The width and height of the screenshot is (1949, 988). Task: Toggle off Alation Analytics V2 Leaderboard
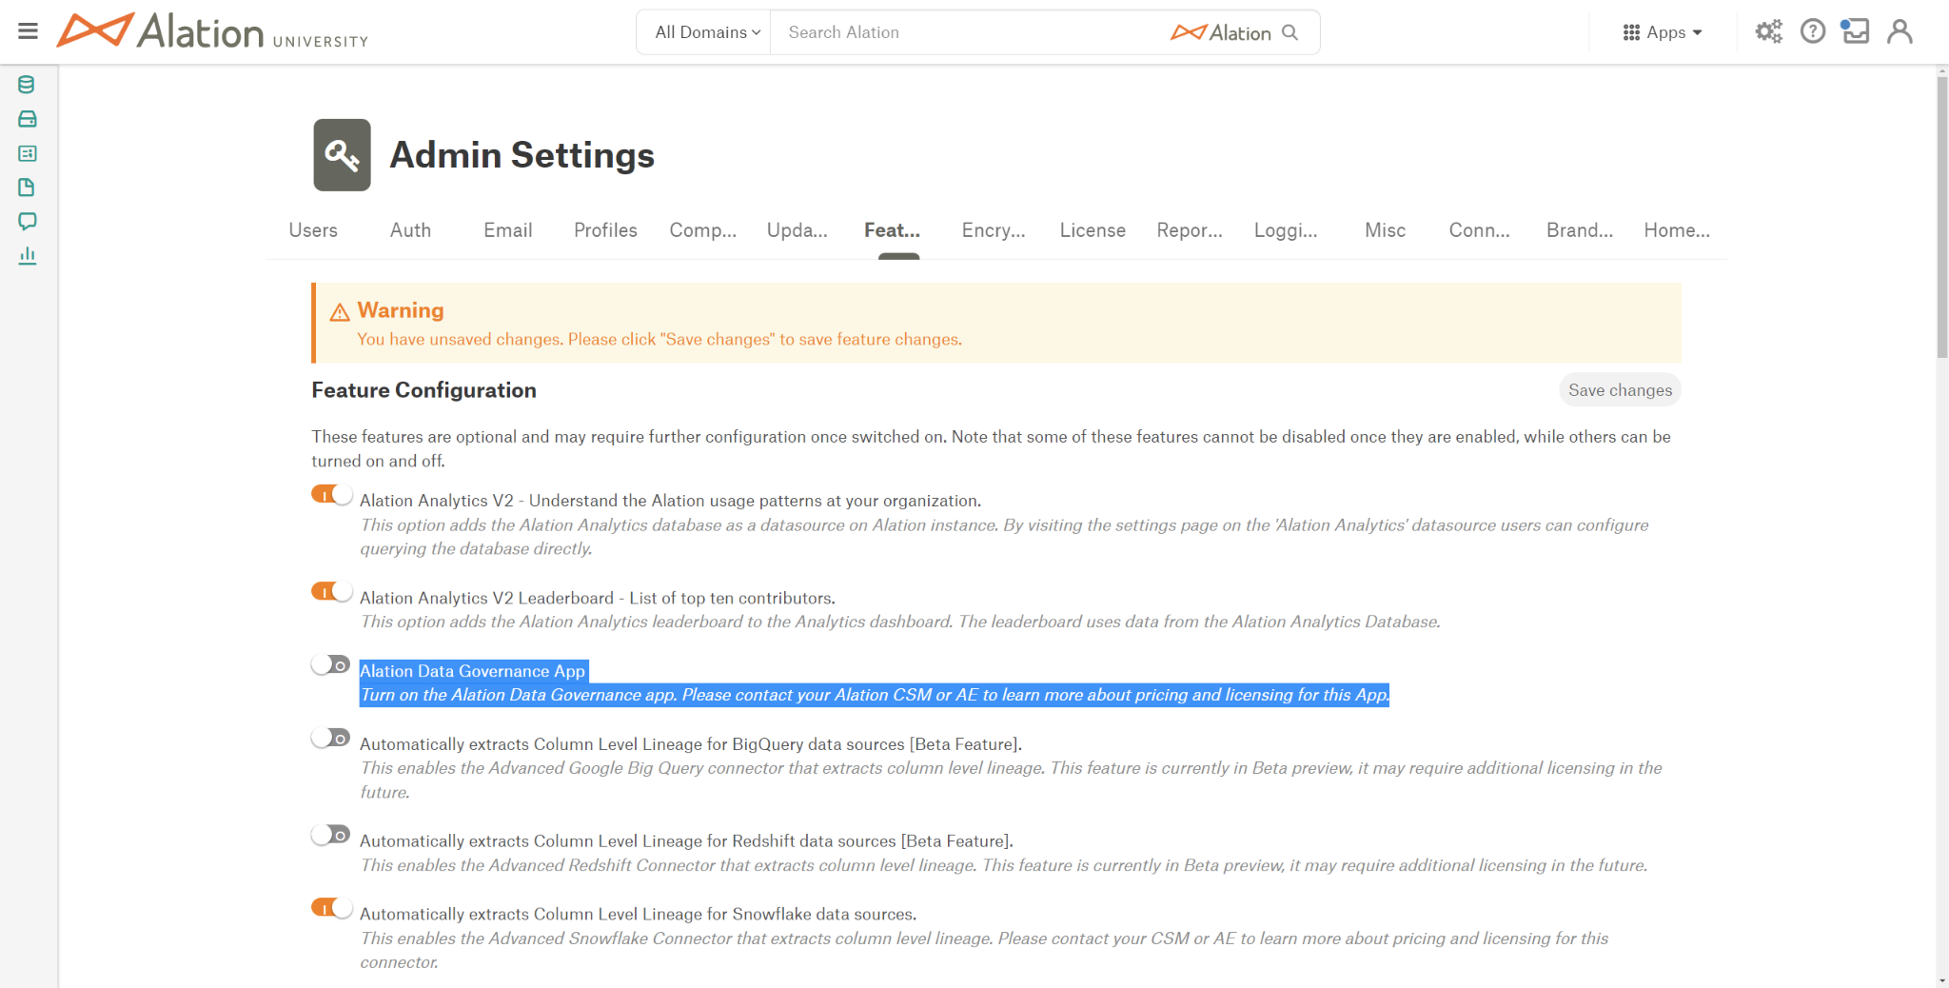[x=331, y=592]
